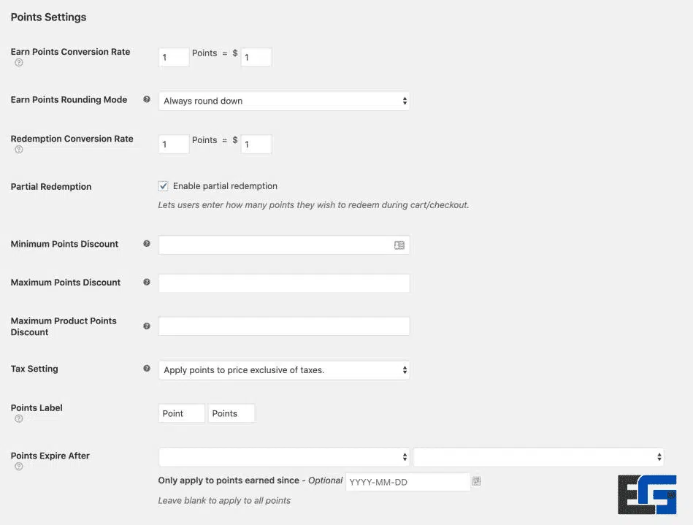Click the Points field of Earn Points Conversion Rate
693x525 pixels.
pyautogui.click(x=173, y=57)
